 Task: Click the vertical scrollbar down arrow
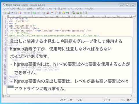(x=135, y=93)
